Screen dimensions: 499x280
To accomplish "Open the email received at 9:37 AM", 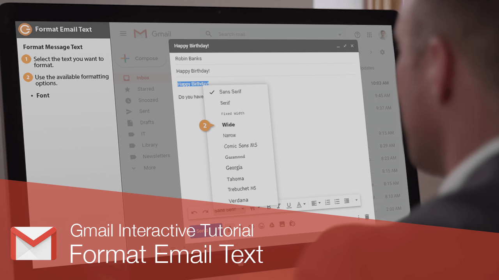I will point(383,108).
